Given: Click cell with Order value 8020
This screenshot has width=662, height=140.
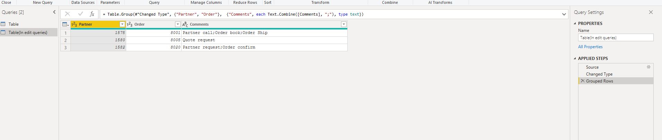Looking at the screenshot, I should pyautogui.click(x=154, y=47).
